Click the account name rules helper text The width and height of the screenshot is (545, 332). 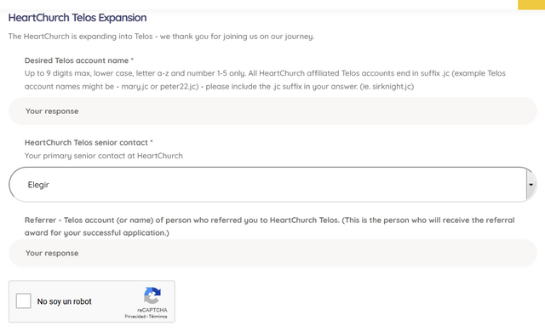click(265, 80)
